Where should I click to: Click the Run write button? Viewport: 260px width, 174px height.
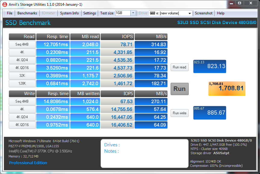click(180, 113)
